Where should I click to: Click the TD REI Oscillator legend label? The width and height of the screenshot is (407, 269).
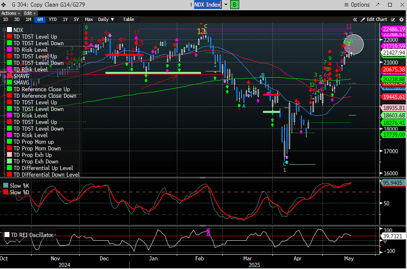pyautogui.click(x=32, y=235)
